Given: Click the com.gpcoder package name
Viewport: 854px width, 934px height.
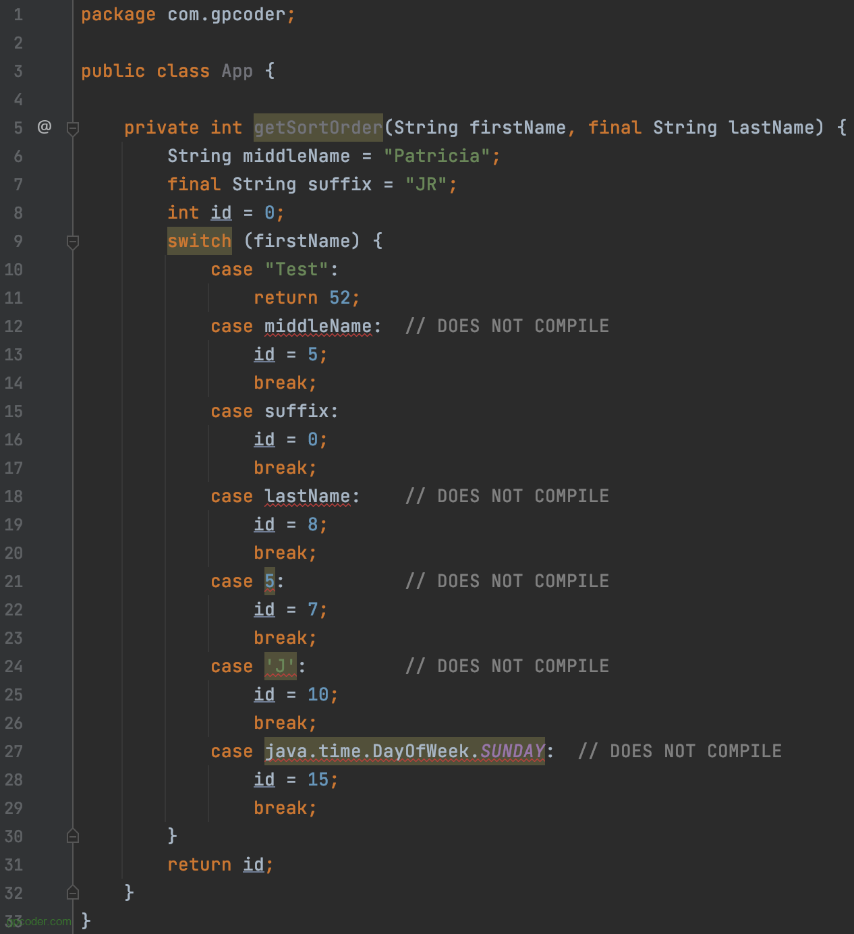Looking at the screenshot, I should pos(226,15).
